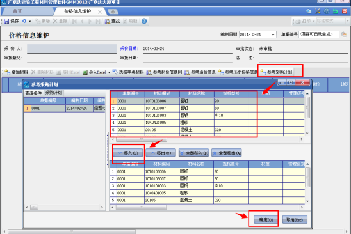Click the green return arrow icon

tap(336, 11)
